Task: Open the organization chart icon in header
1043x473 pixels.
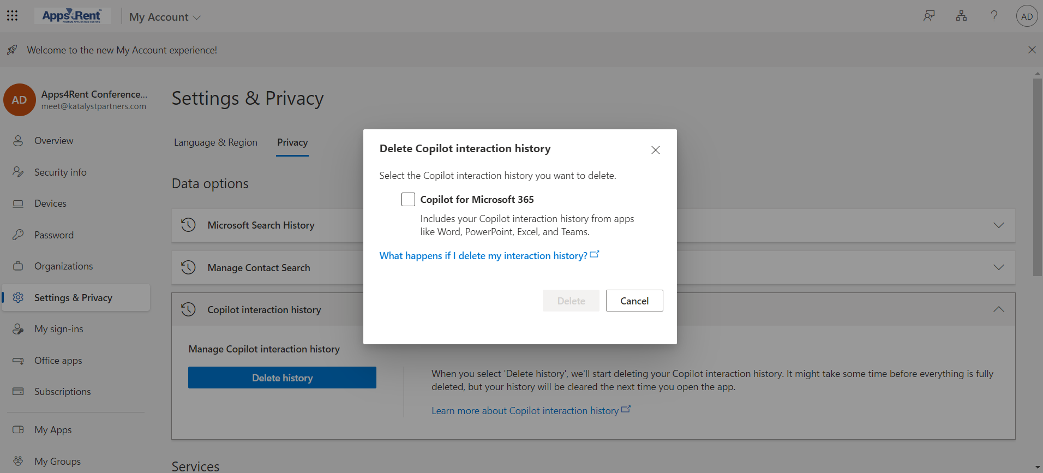Action: click(x=961, y=16)
